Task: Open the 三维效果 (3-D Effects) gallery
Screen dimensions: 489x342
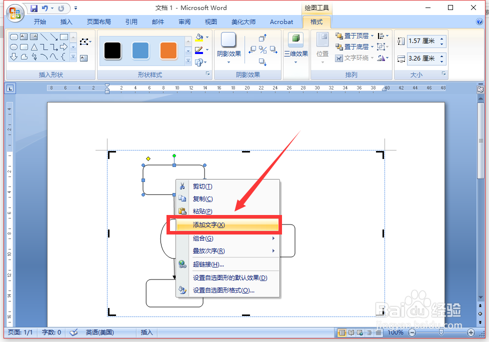Action: point(295,47)
